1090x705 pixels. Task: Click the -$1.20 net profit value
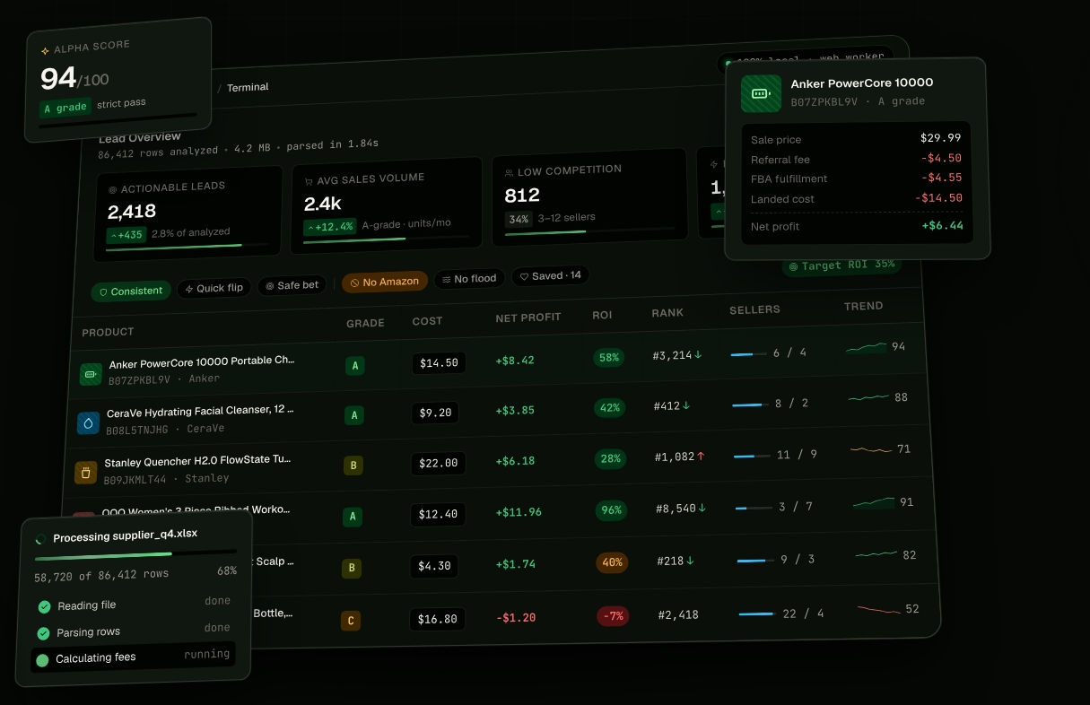point(516,618)
